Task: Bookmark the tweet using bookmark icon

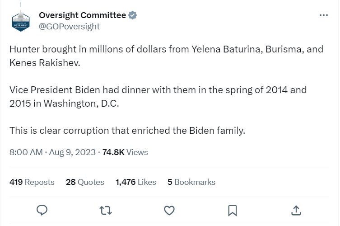Action: coord(233,210)
